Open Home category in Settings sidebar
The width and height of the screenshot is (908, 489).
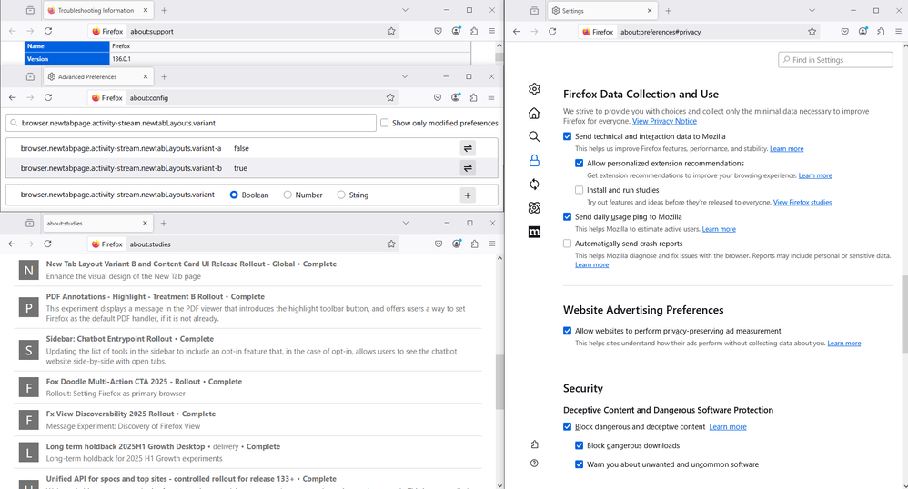coord(534,113)
